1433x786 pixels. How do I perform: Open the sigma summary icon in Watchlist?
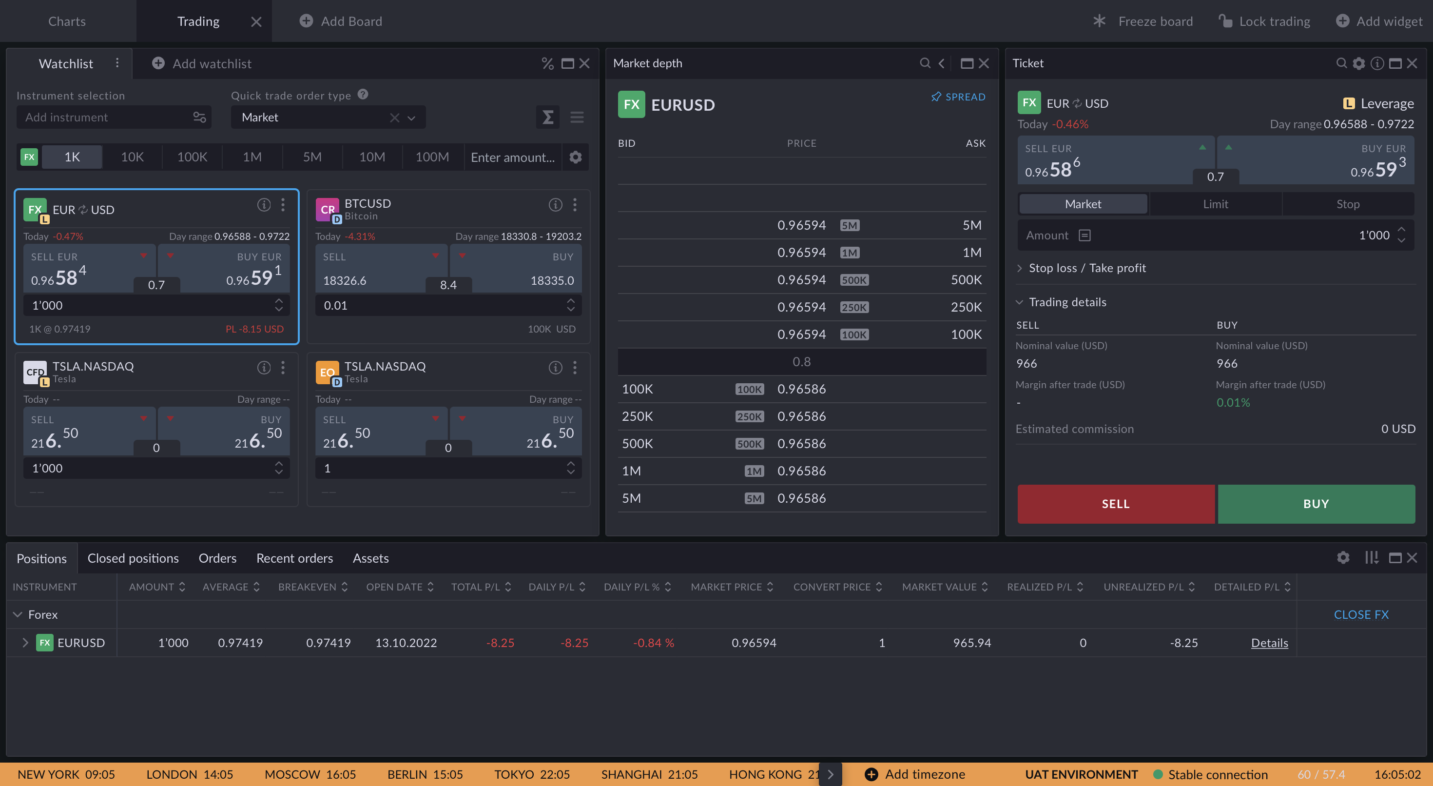[x=547, y=118]
